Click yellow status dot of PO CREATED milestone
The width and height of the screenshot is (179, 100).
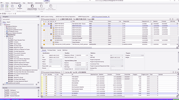click(46, 93)
